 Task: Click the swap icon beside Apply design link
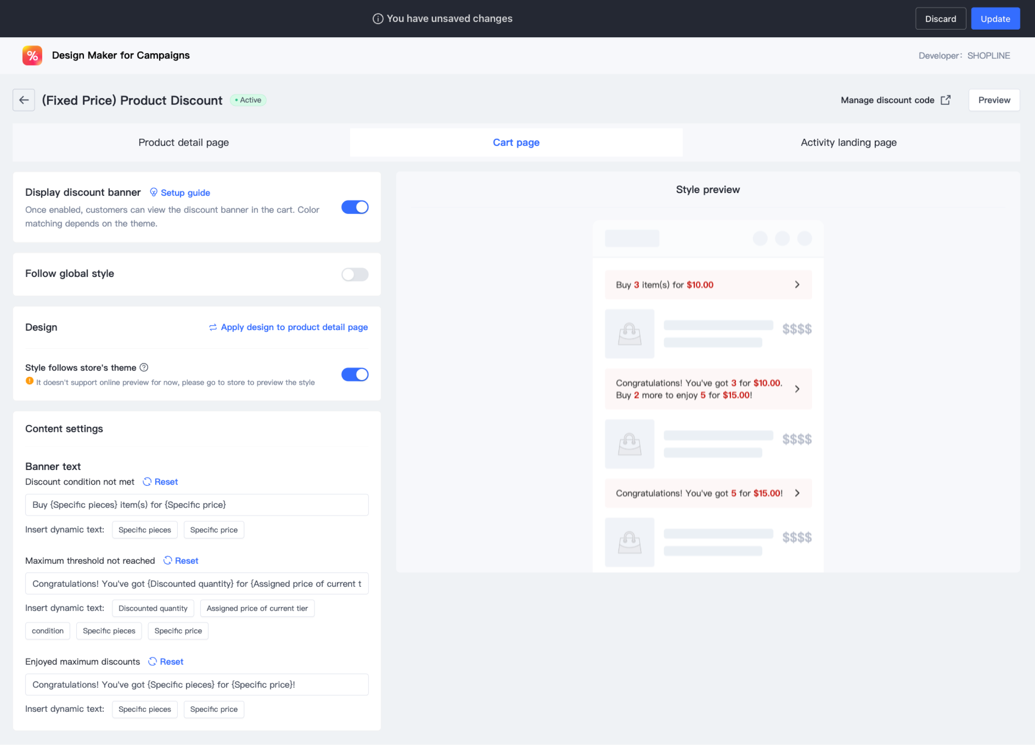213,327
